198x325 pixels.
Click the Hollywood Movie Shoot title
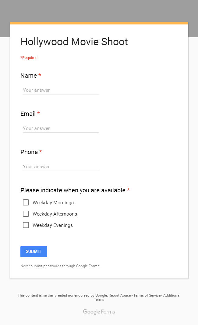pyautogui.click(x=74, y=42)
